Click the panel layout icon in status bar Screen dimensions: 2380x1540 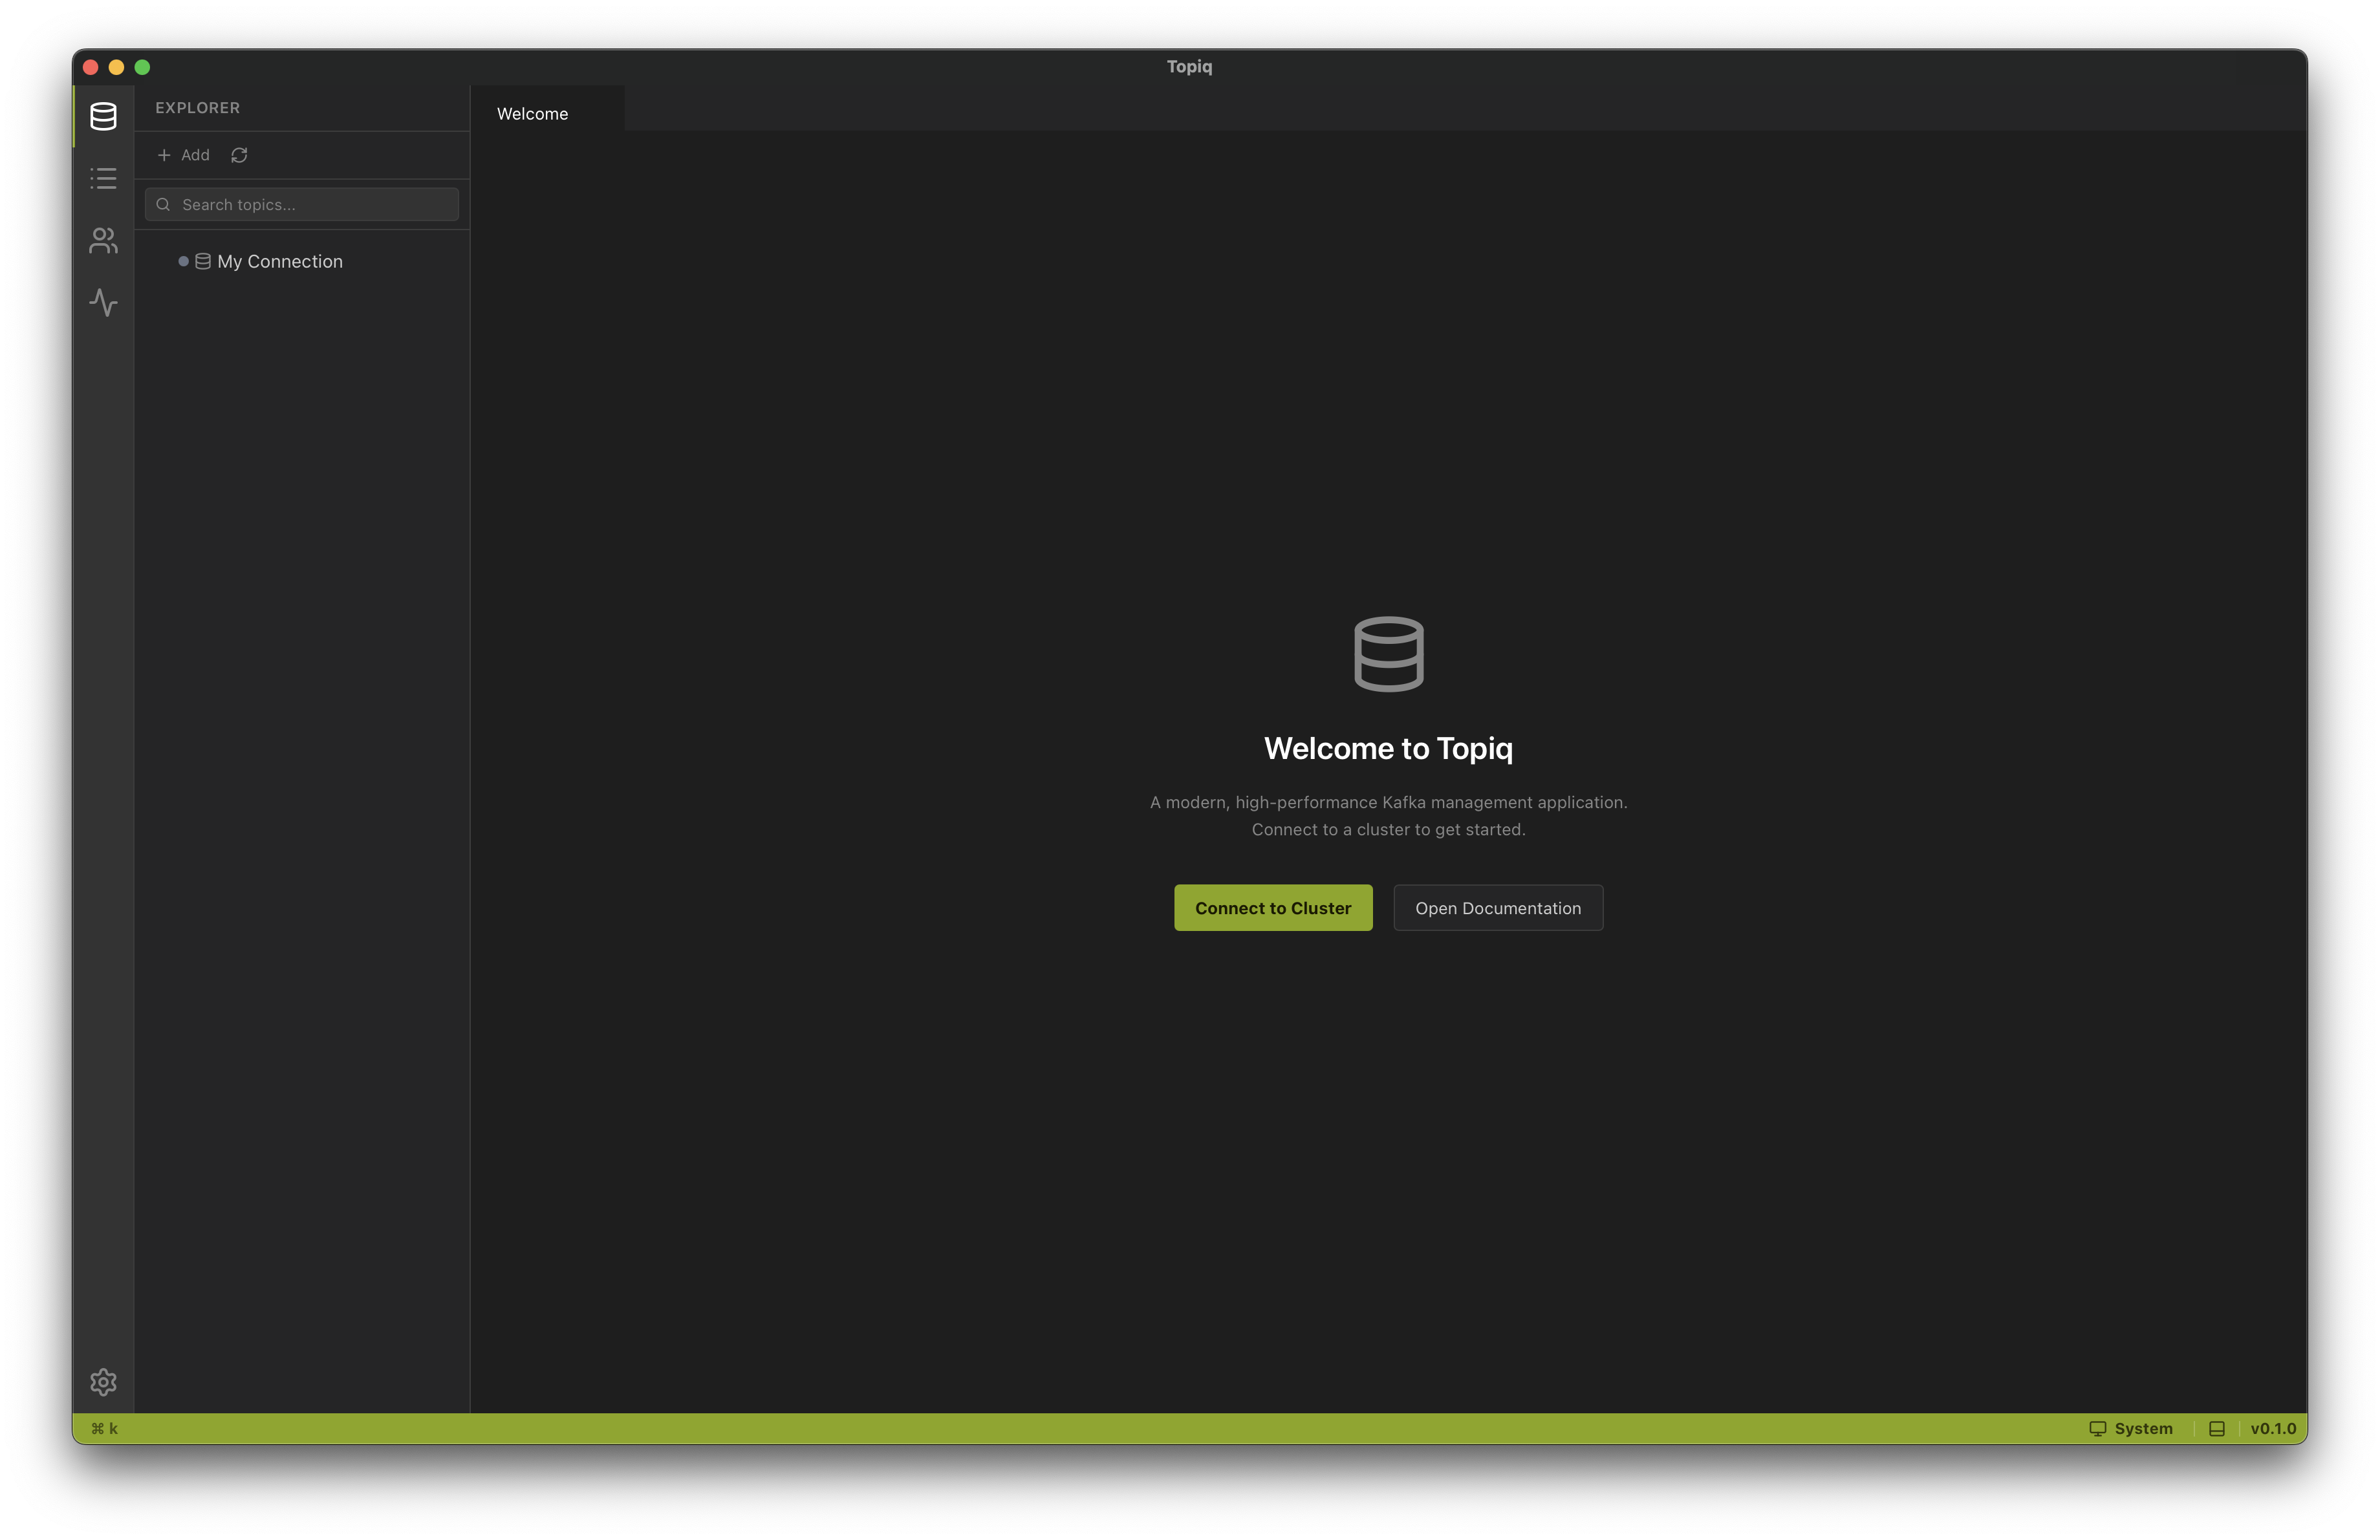[2217, 1429]
